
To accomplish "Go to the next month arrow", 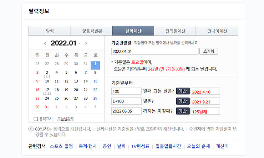I will (x=86, y=43).
